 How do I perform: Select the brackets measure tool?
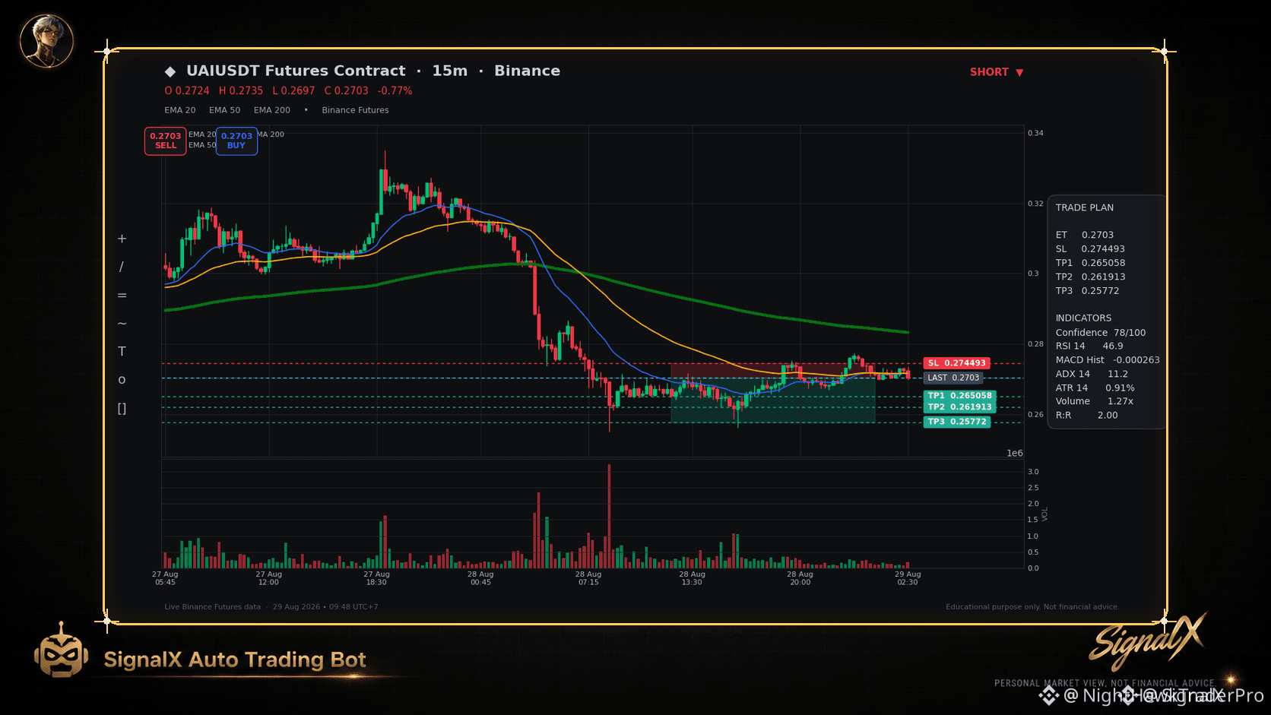click(x=122, y=409)
